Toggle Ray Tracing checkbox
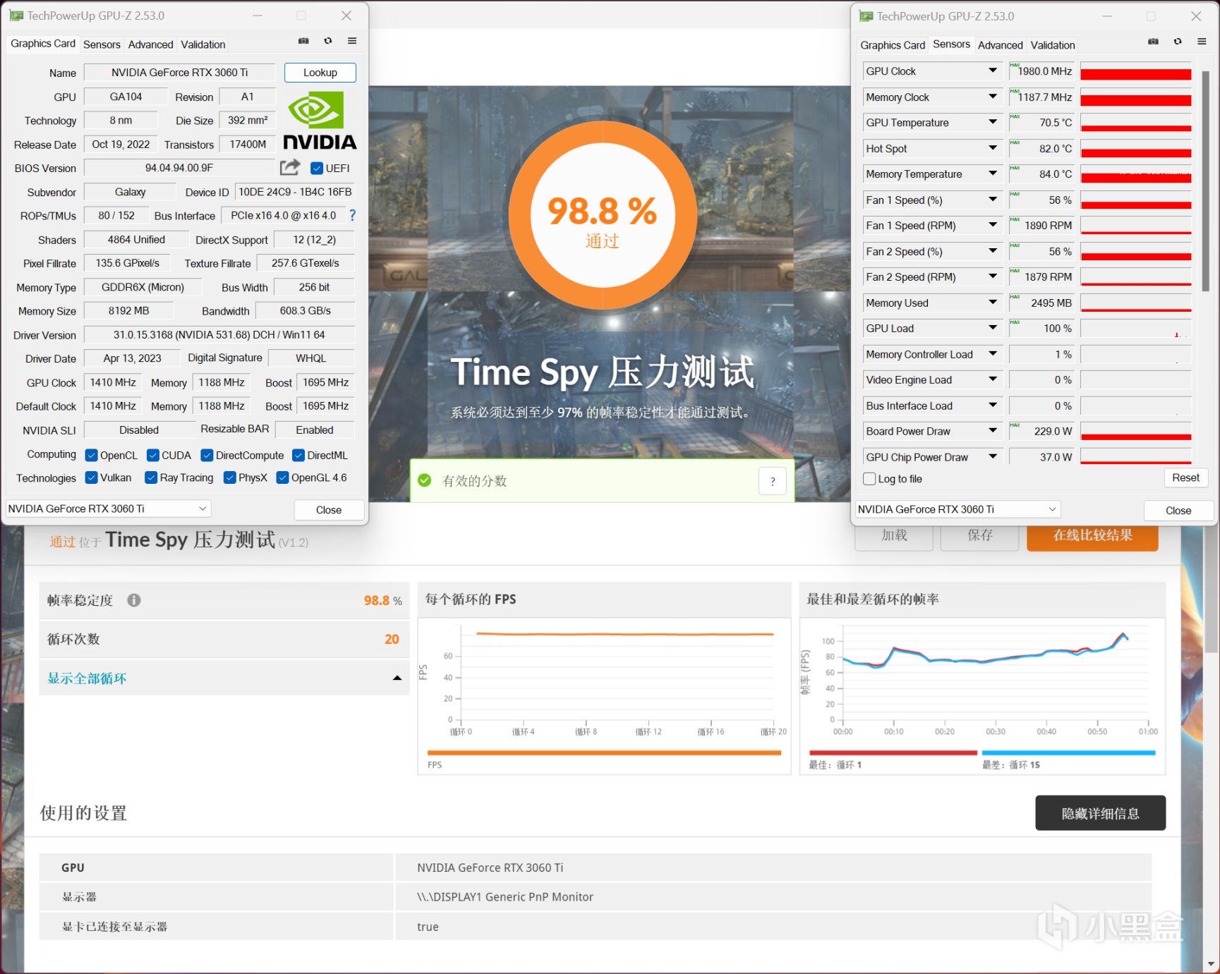Viewport: 1220px width, 974px height. point(151,477)
